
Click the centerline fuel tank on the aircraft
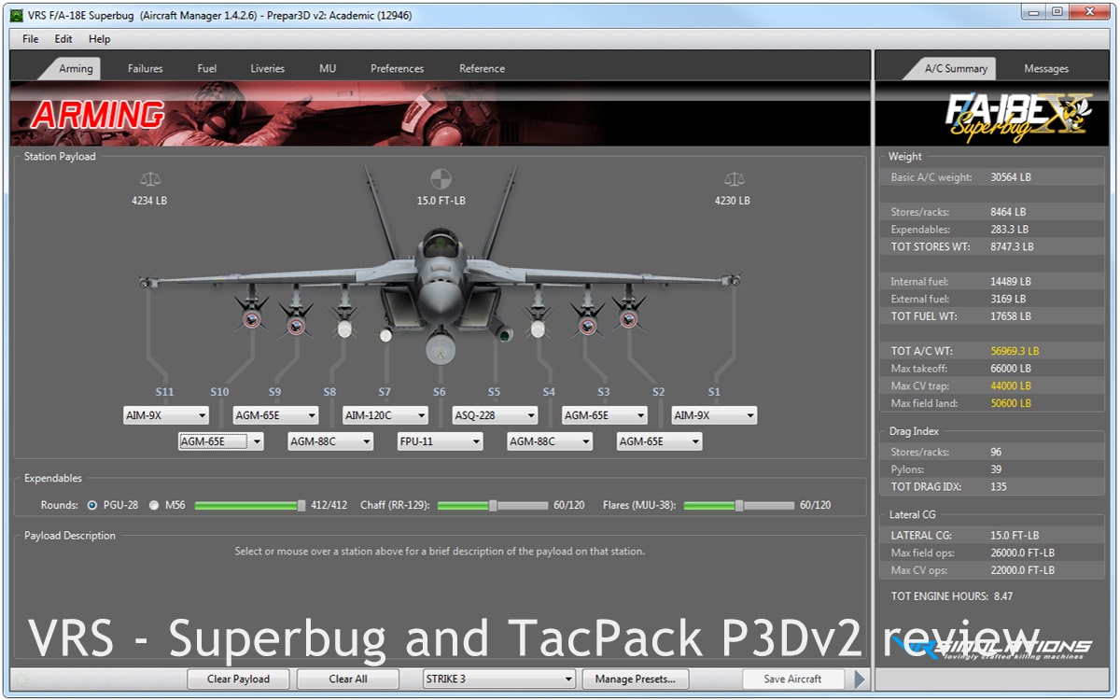[441, 348]
